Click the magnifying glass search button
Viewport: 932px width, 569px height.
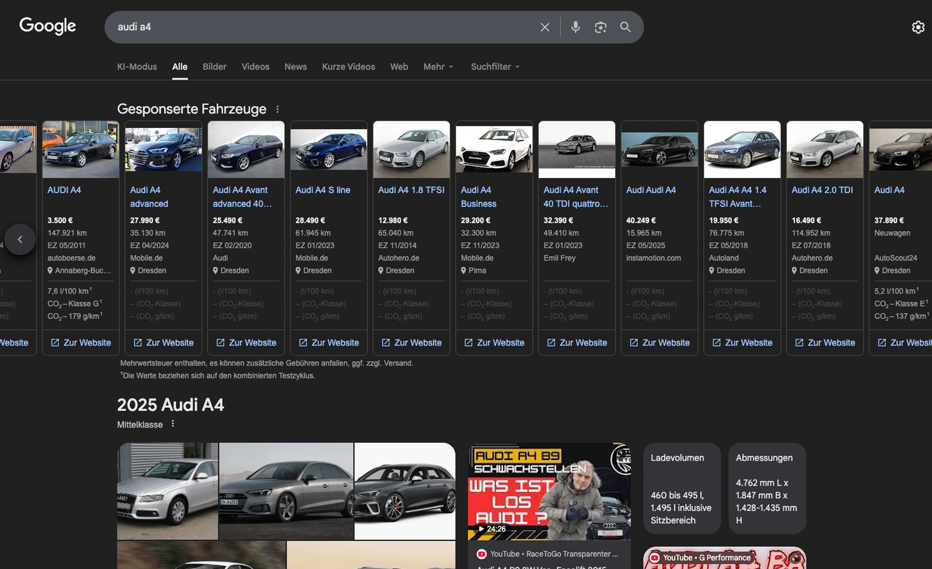point(625,27)
